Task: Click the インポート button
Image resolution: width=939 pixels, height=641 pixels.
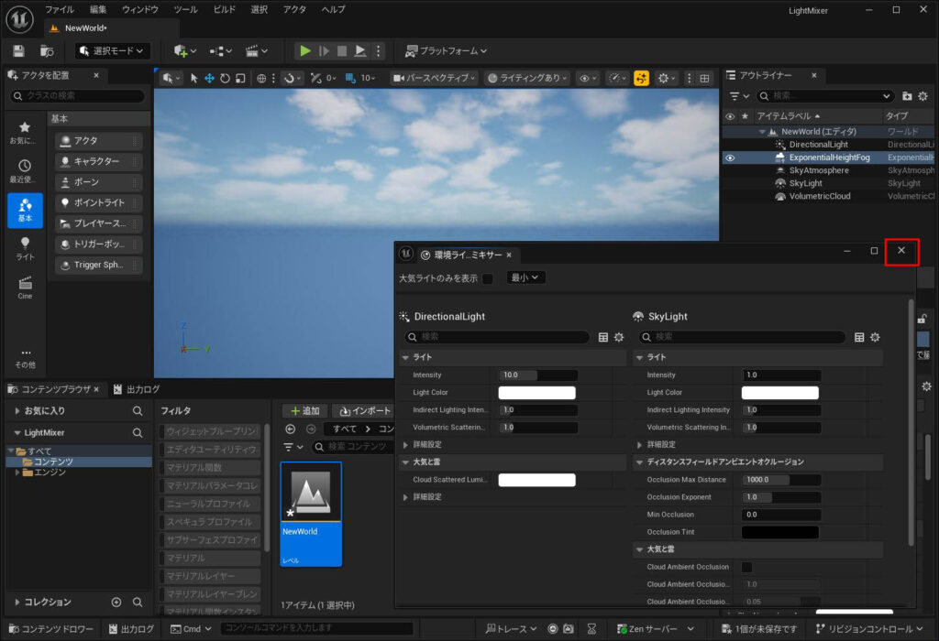Action: [365, 411]
